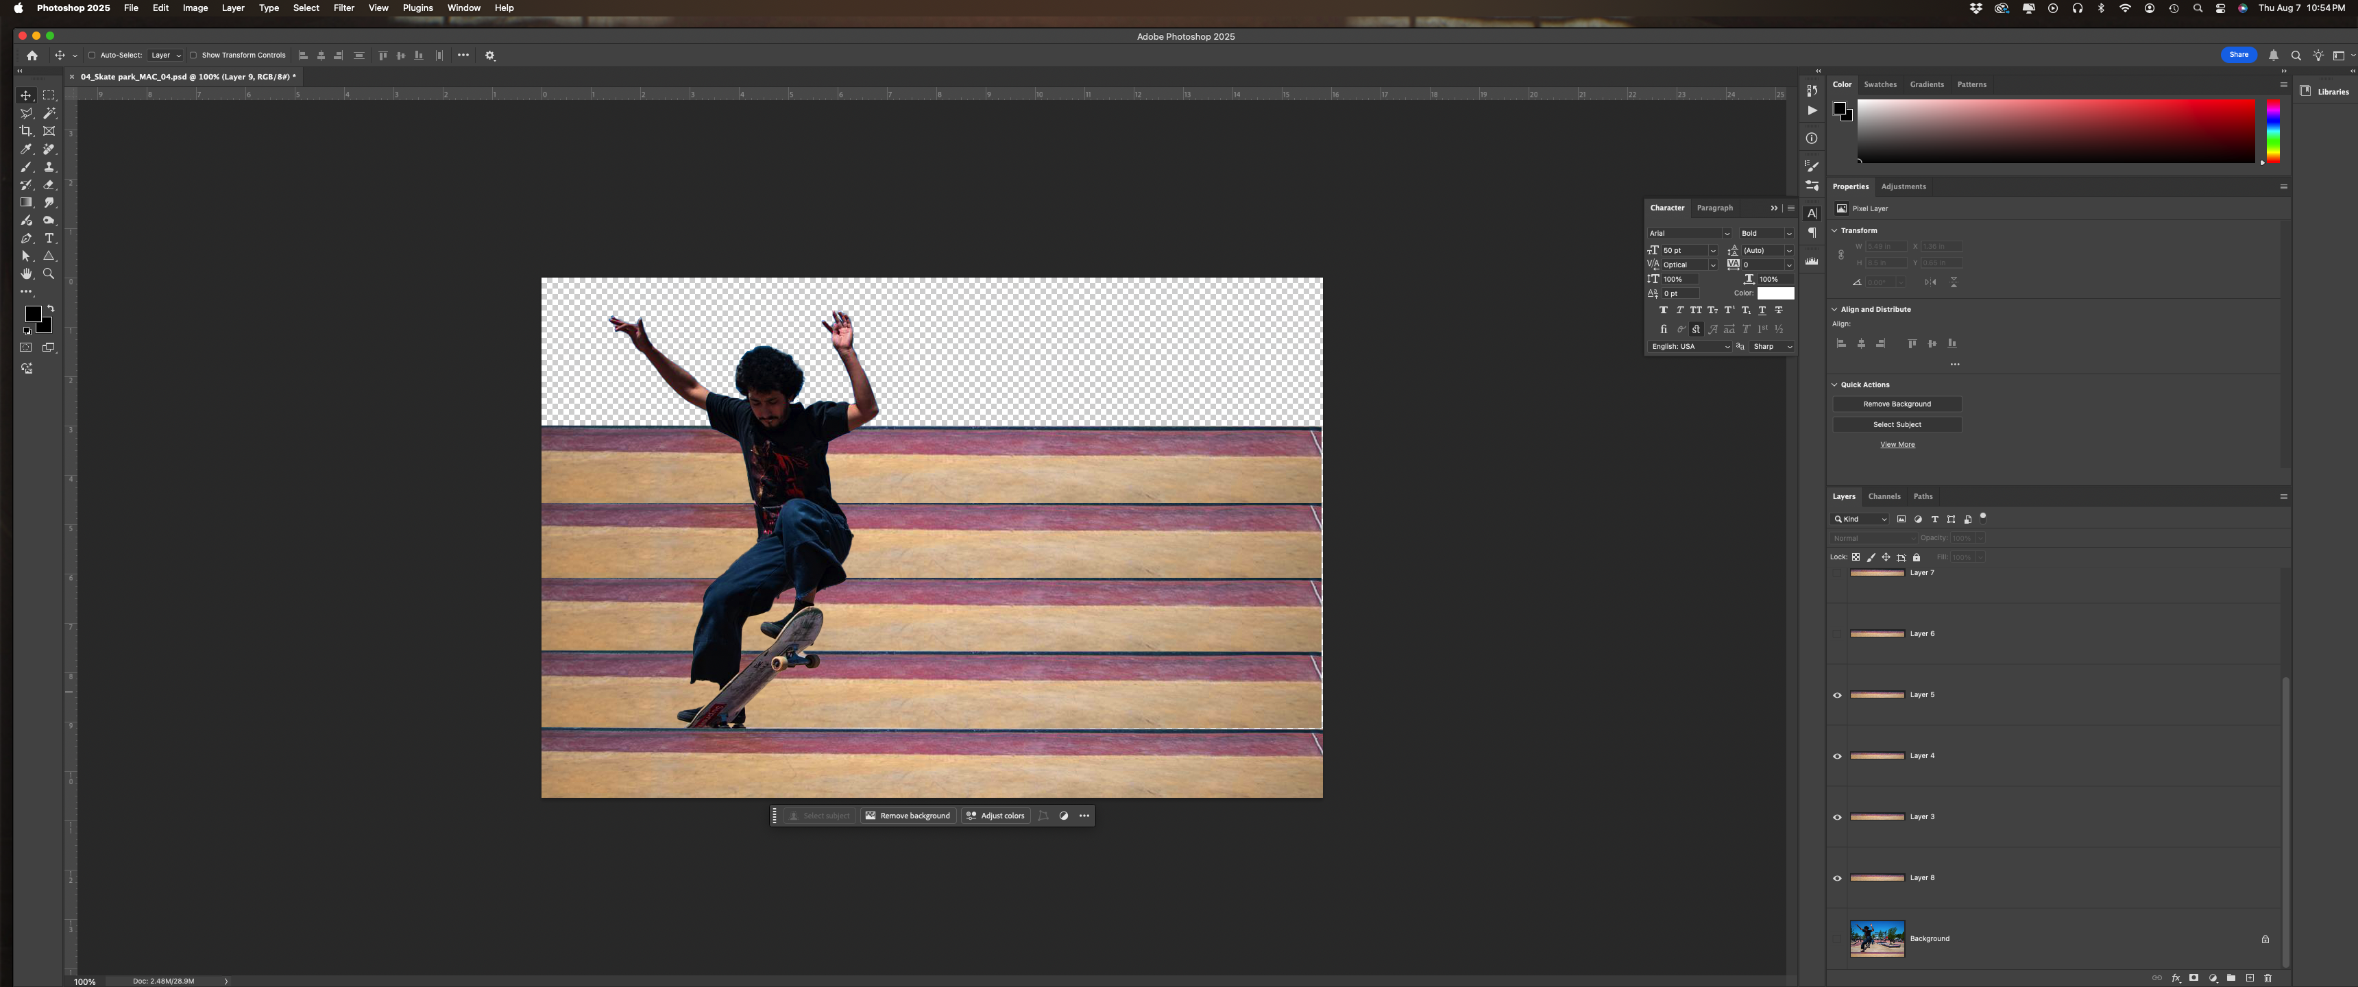
Task: Open the Filter menu
Action: pos(344,8)
